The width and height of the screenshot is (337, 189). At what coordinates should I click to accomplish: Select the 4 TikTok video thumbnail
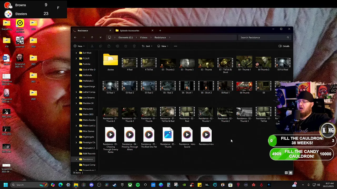[149, 65]
